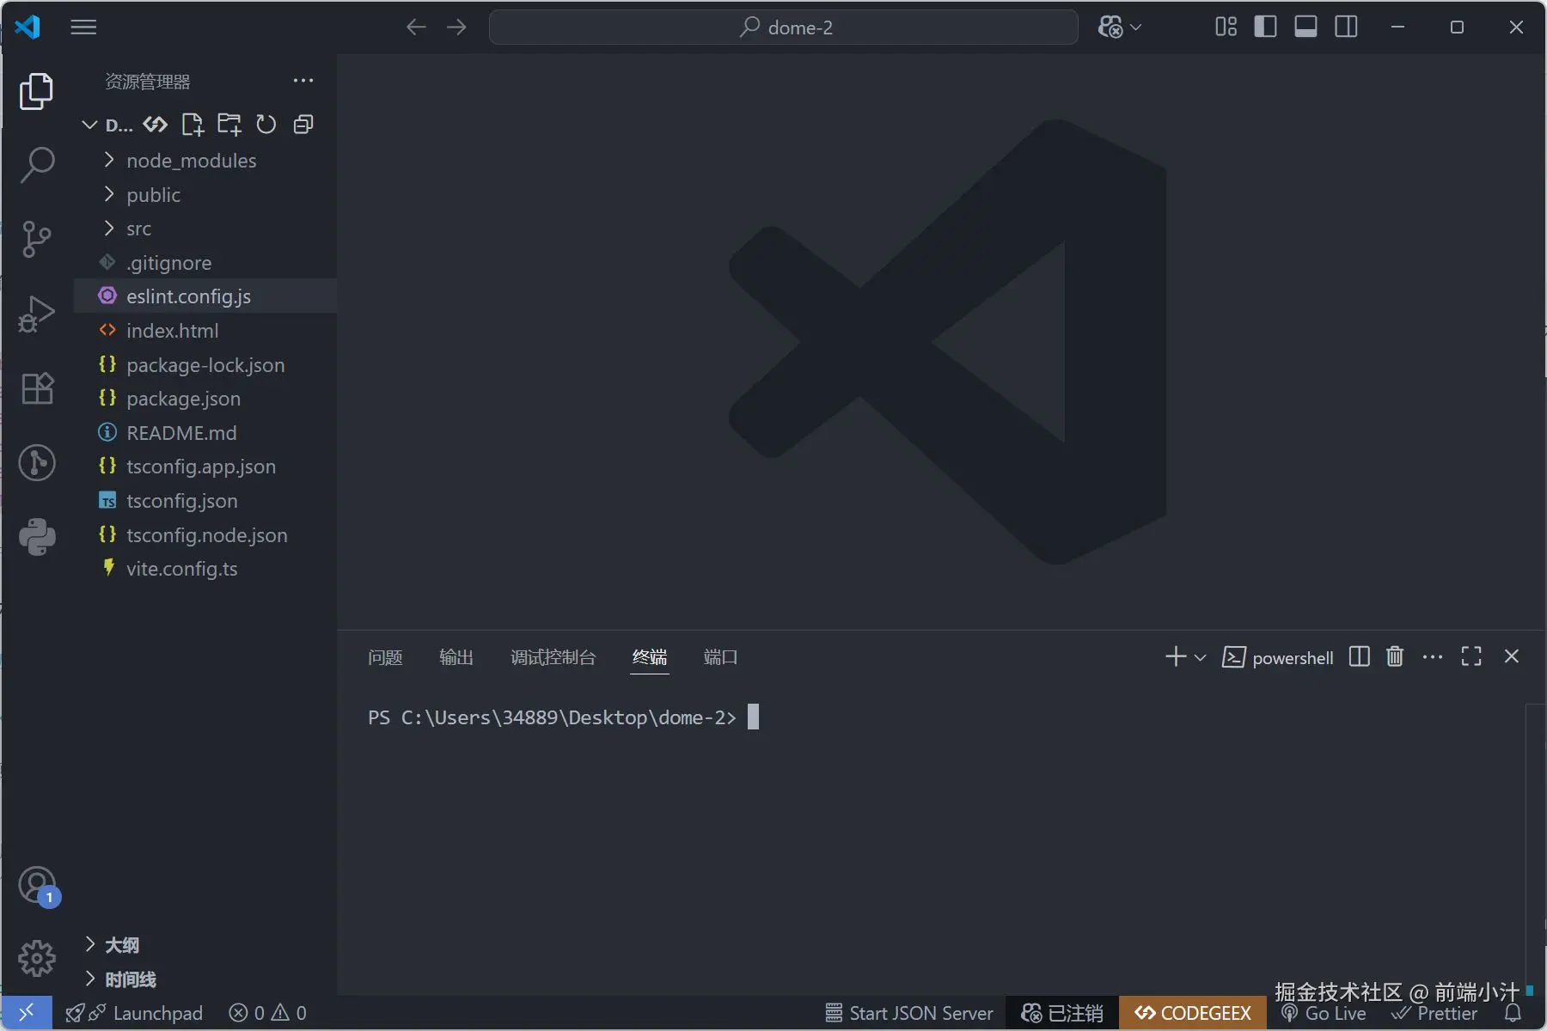Open the package.json file

(x=205, y=399)
